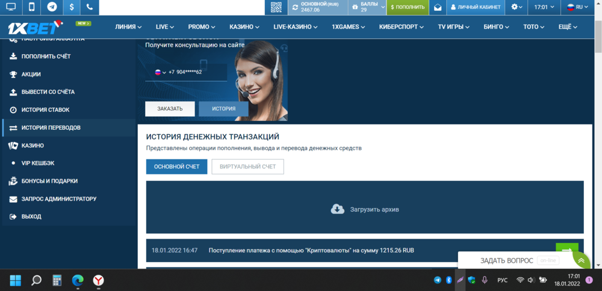This screenshot has height=291, width=602.
Task: Open the gear settings dropdown
Action: tap(517, 7)
